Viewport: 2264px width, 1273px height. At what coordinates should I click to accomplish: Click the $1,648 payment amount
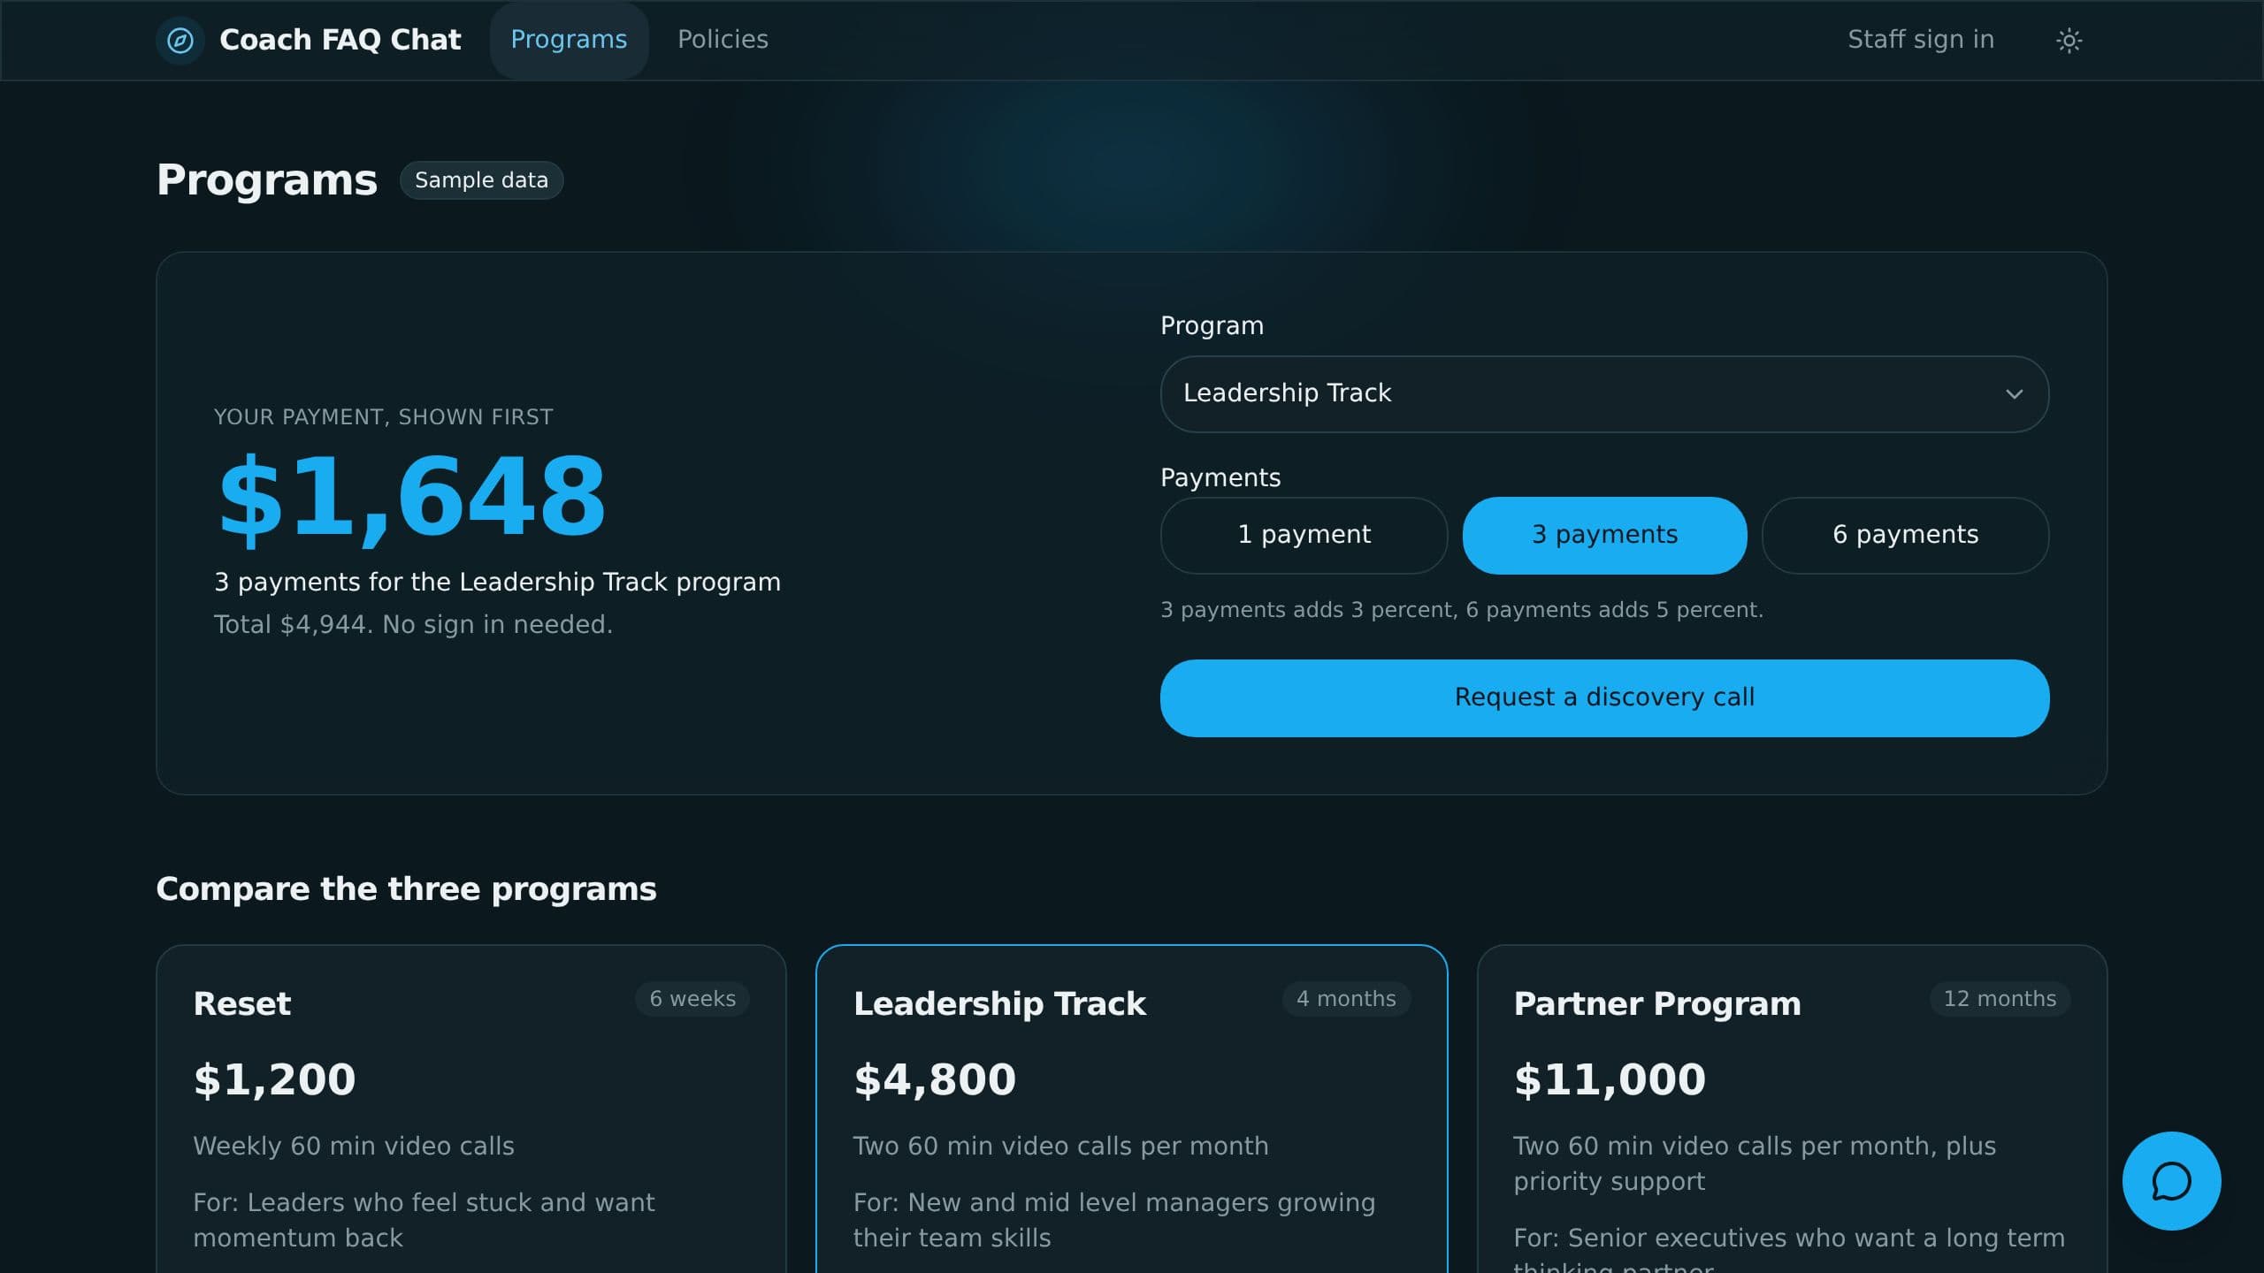(x=412, y=497)
